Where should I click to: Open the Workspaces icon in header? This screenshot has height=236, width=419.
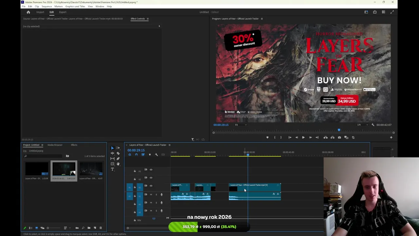point(366,12)
